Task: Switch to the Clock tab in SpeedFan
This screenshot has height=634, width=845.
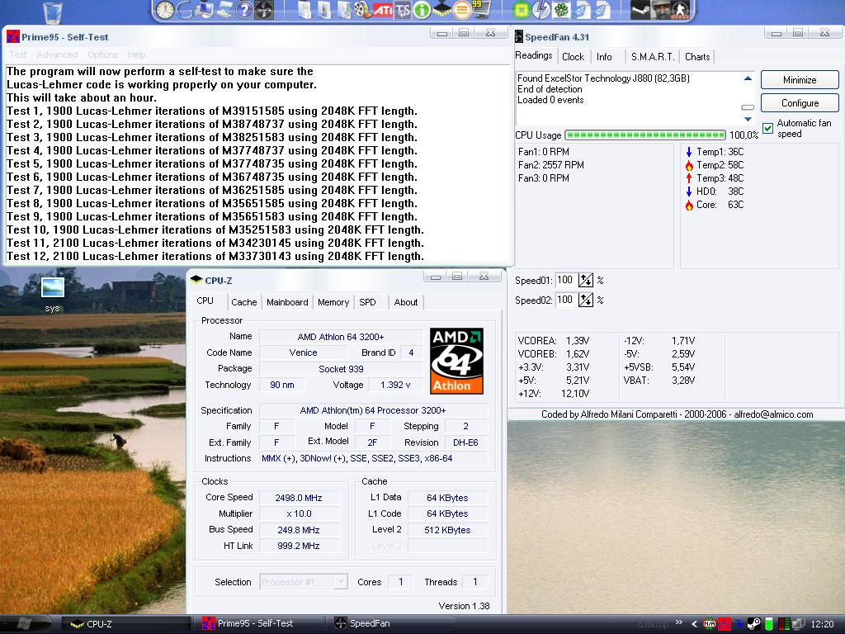Action: pos(573,57)
